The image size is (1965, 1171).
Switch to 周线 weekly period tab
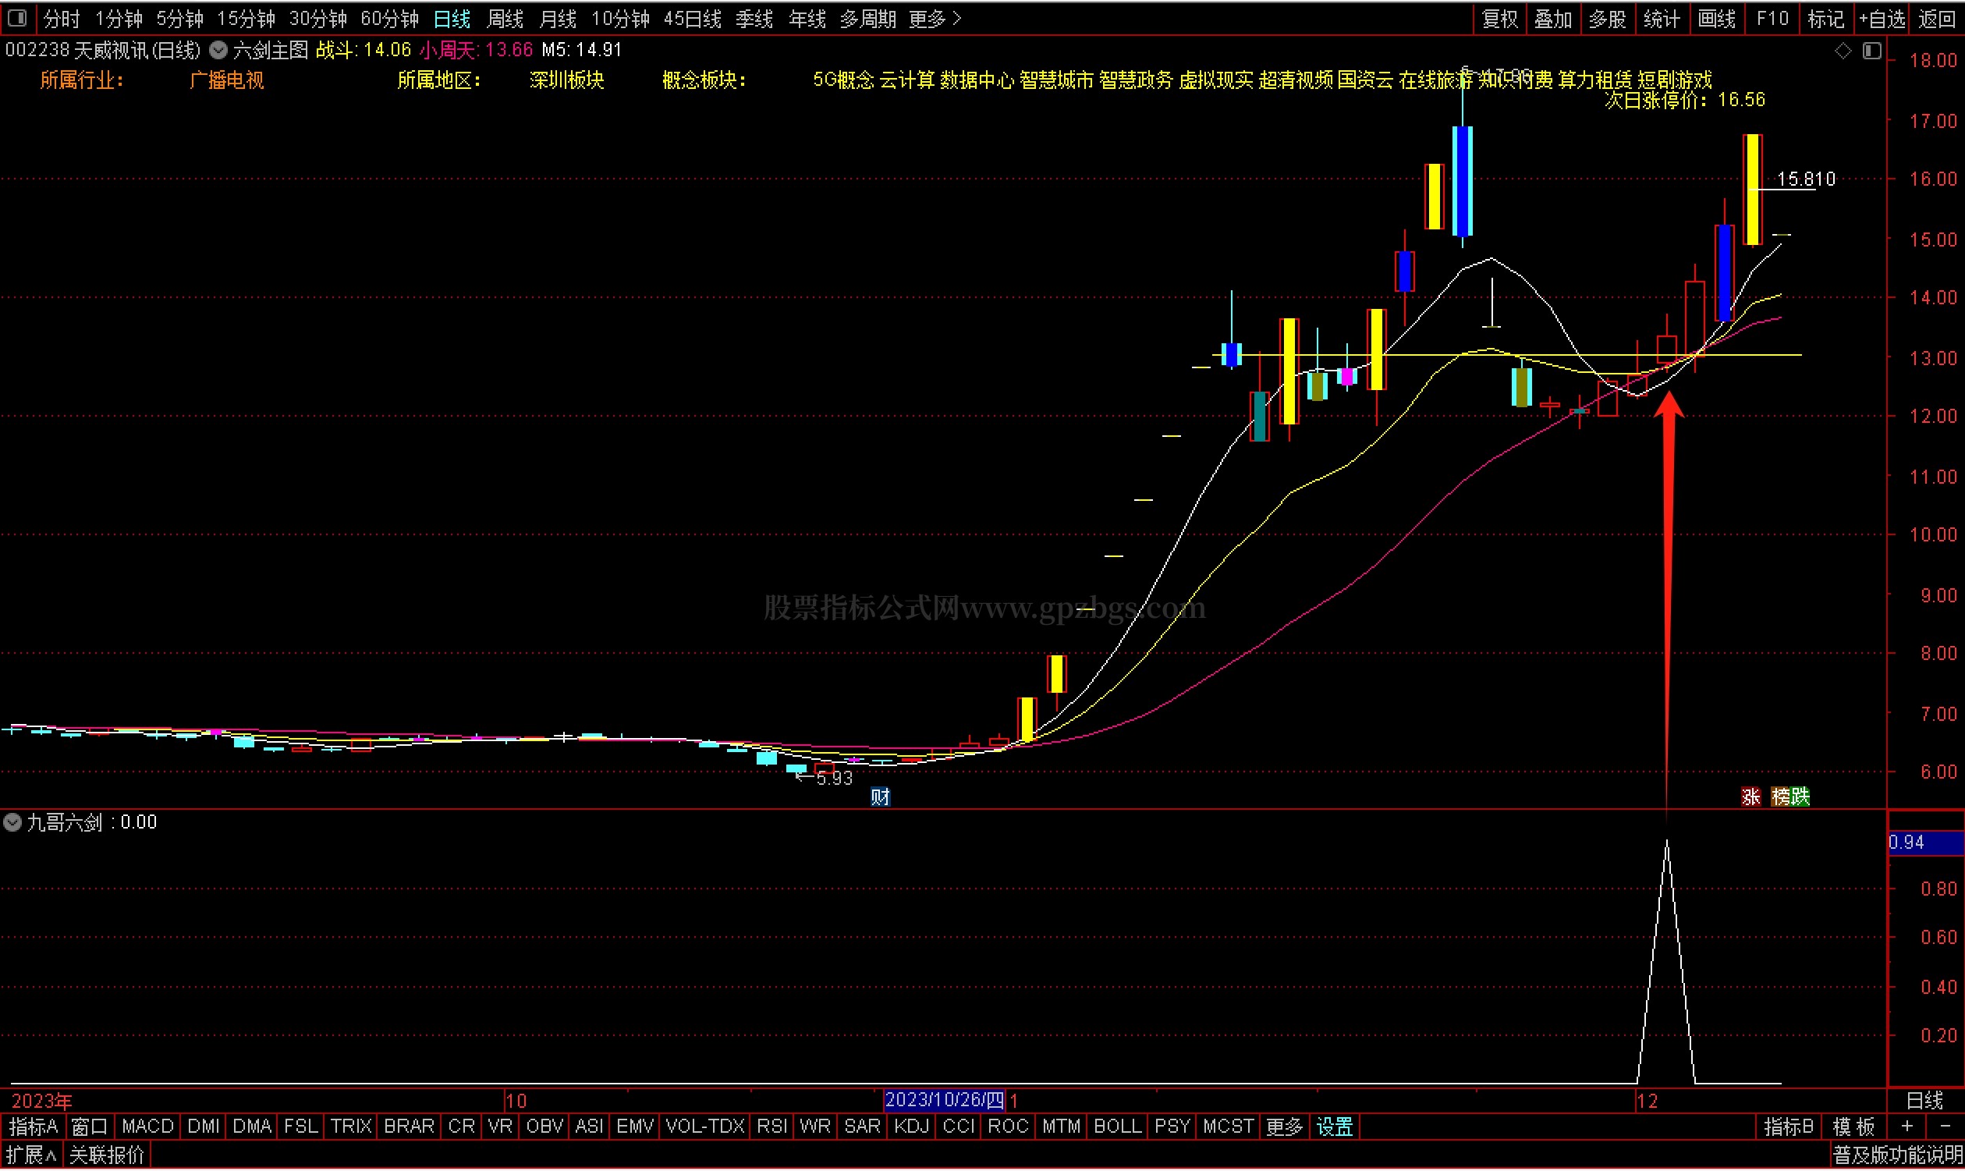point(505,19)
